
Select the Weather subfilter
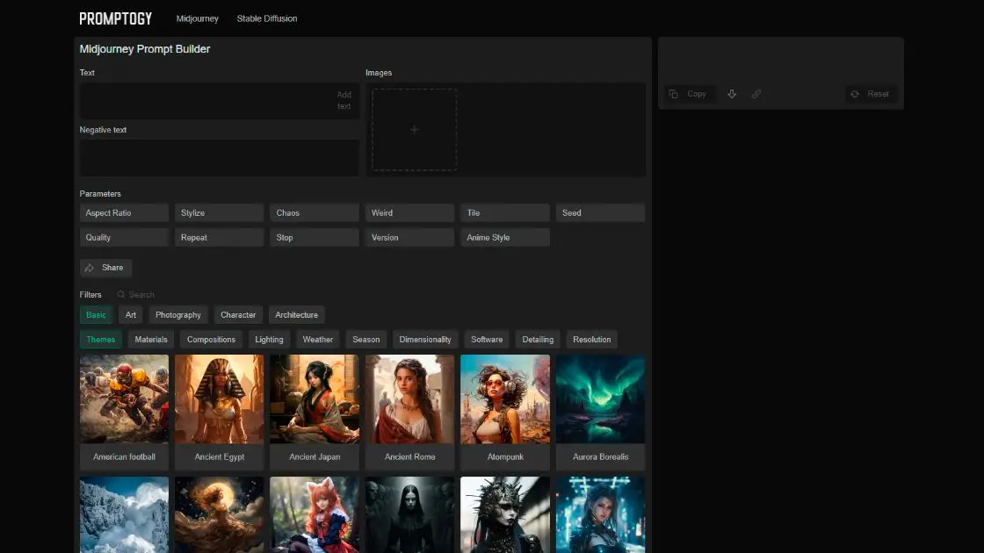coord(317,339)
